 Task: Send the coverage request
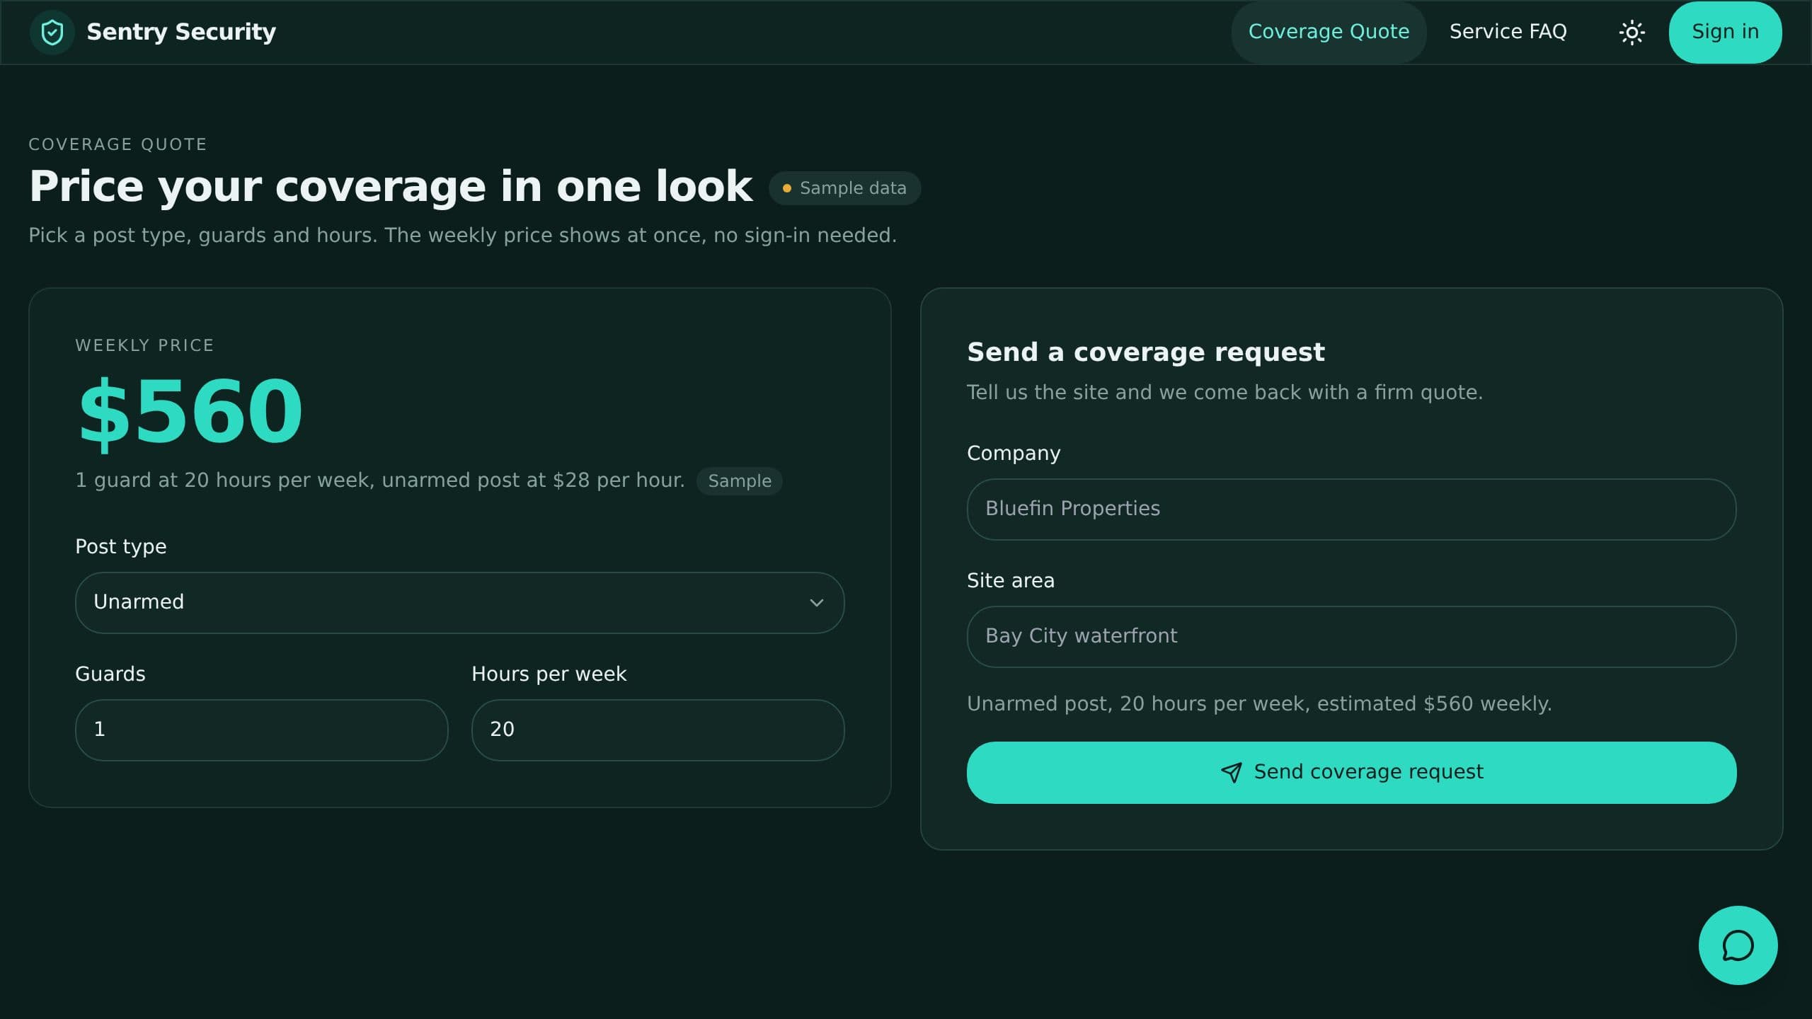pyautogui.click(x=1351, y=772)
